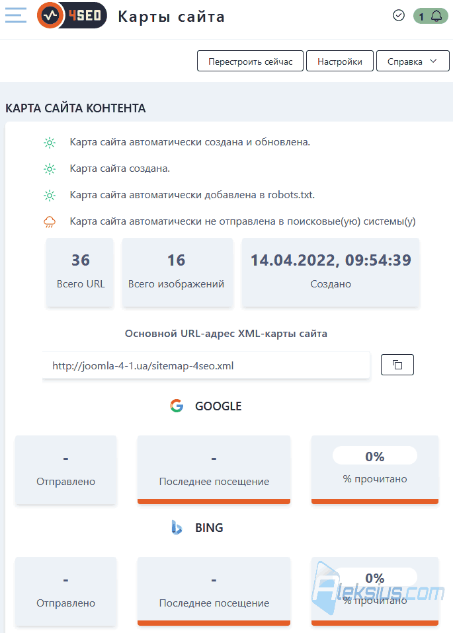
Task: Click rain cloud icon beside 'не отправлена' message
Action: (50, 221)
